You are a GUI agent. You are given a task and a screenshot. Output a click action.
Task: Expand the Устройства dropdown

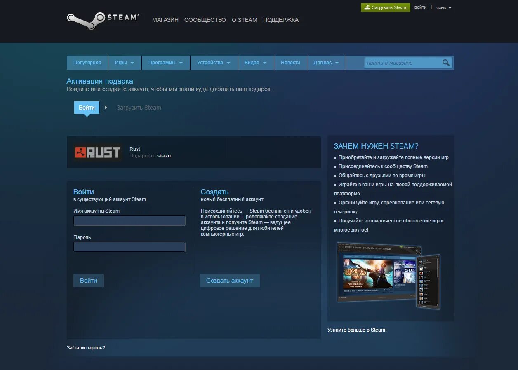214,63
